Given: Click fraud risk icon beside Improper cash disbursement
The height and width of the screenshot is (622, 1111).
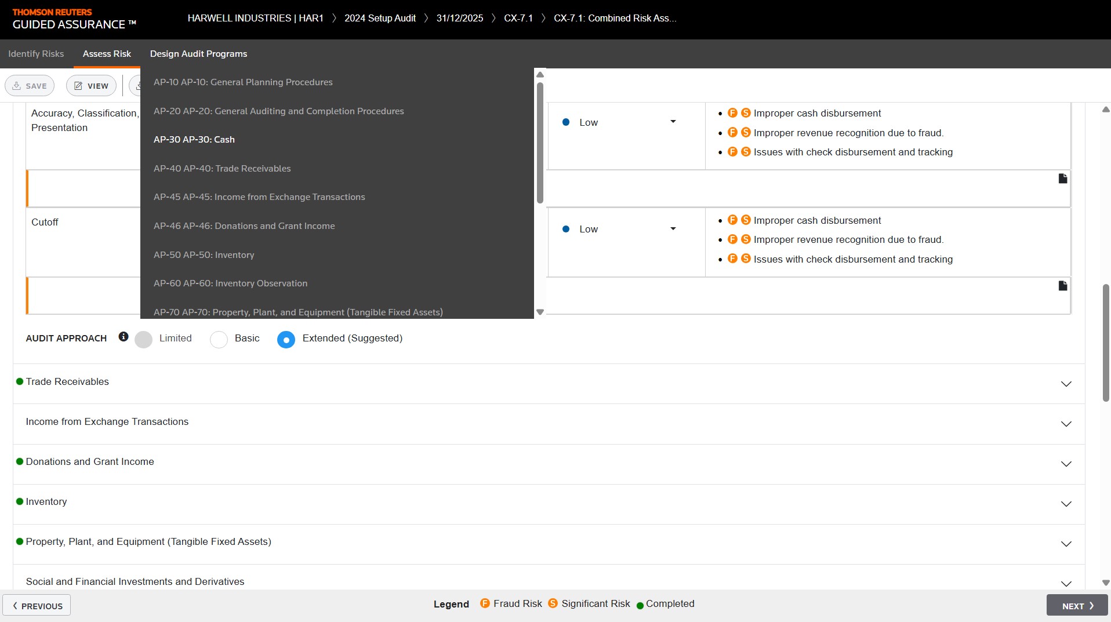Looking at the screenshot, I should tap(732, 113).
